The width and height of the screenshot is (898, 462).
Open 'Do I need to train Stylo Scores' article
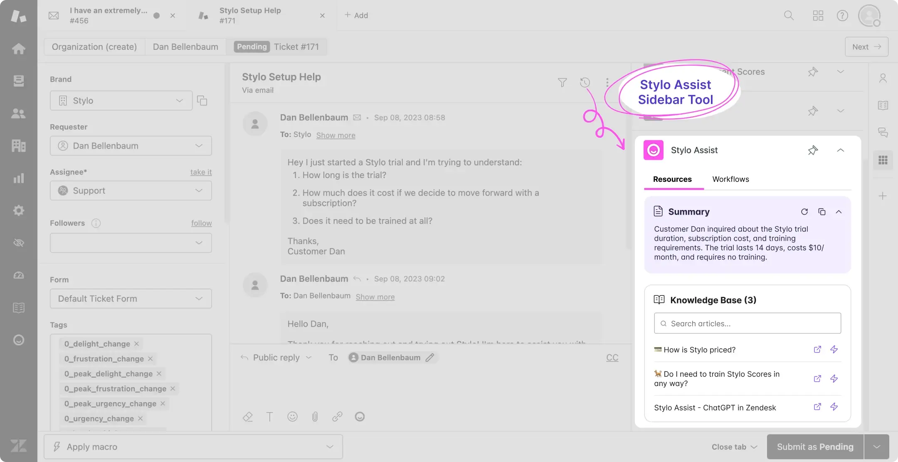716,379
